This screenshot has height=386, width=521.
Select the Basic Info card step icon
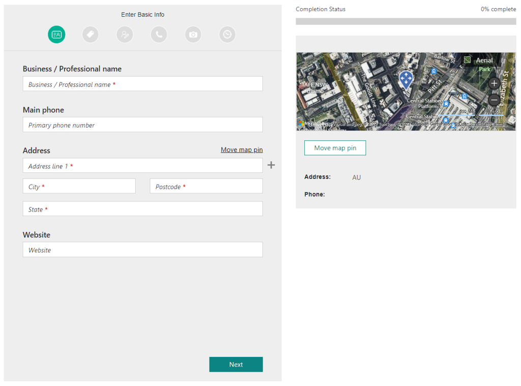56,35
